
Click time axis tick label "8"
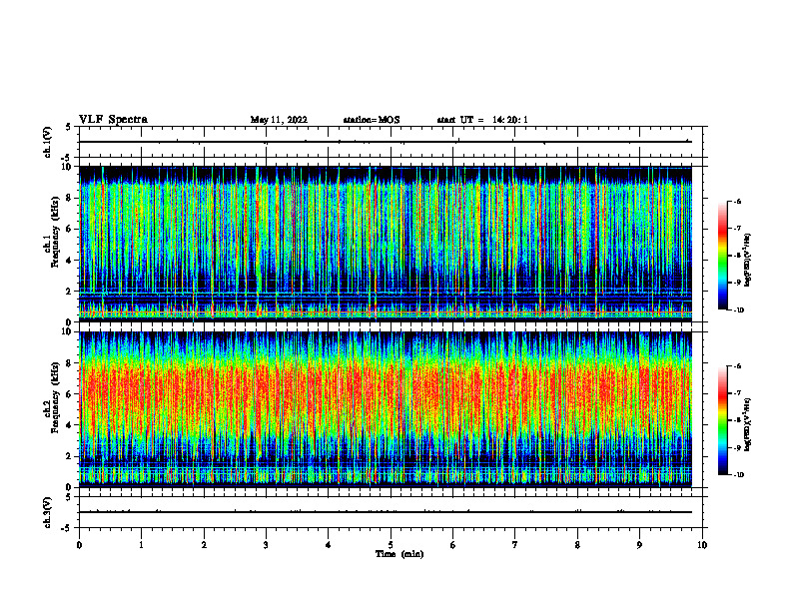pyautogui.click(x=577, y=545)
